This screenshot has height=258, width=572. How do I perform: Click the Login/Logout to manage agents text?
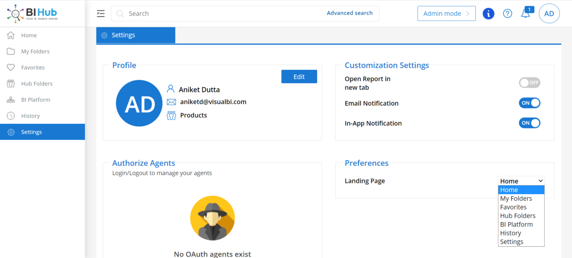(162, 173)
